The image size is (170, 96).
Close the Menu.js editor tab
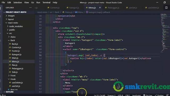(x=100, y=8)
